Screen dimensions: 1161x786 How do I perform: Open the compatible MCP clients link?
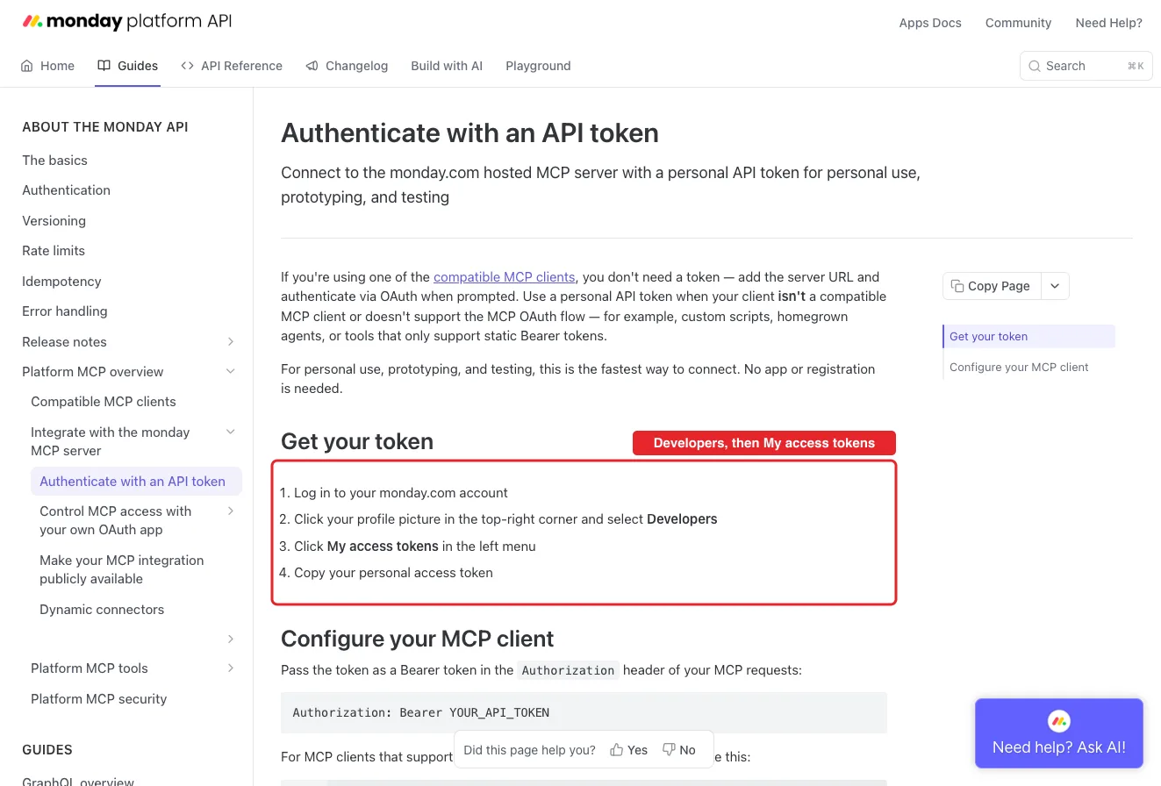(505, 276)
